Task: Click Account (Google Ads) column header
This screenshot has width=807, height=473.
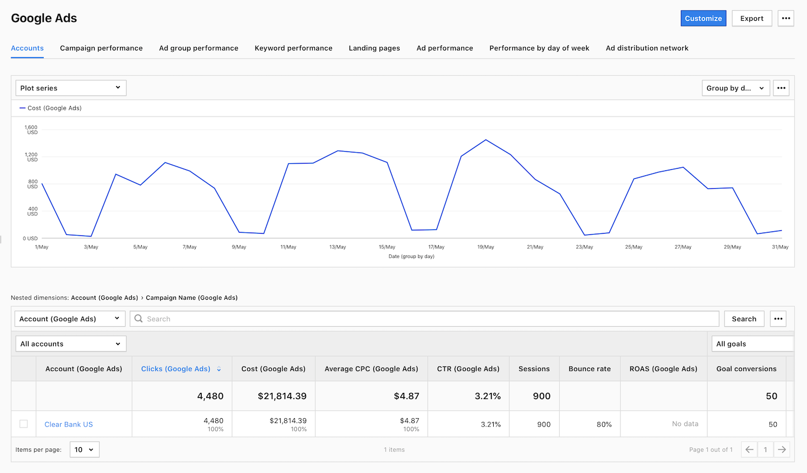Action: click(84, 369)
